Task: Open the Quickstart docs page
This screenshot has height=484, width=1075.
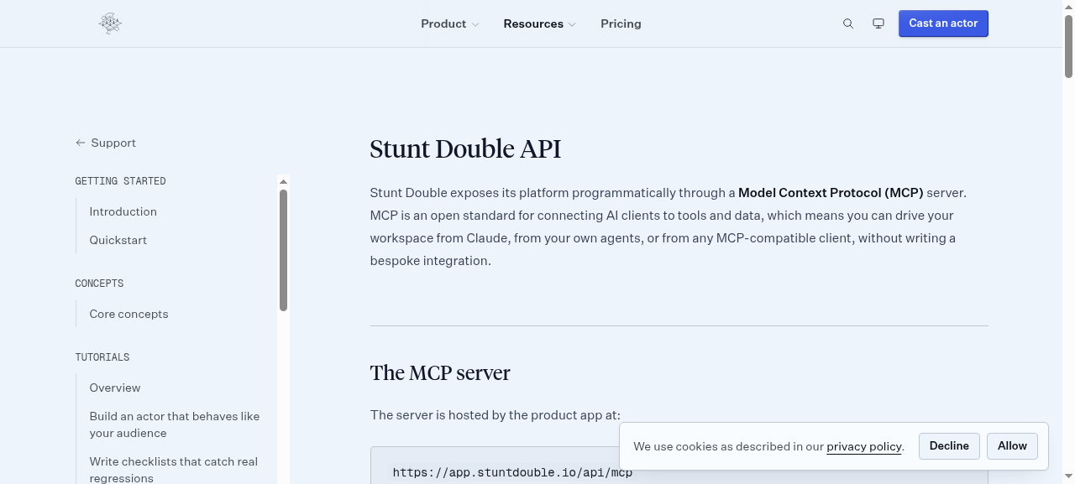Action: coord(118,240)
